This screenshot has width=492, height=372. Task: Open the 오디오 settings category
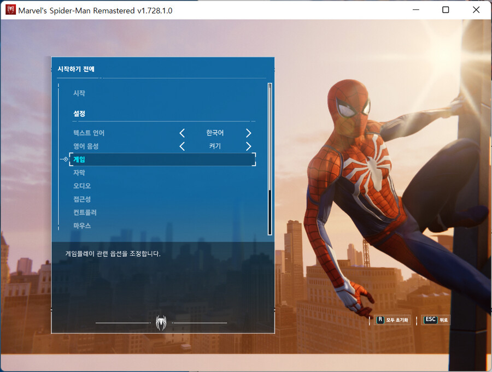[82, 186]
